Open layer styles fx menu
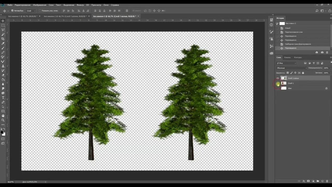 (x=304, y=181)
